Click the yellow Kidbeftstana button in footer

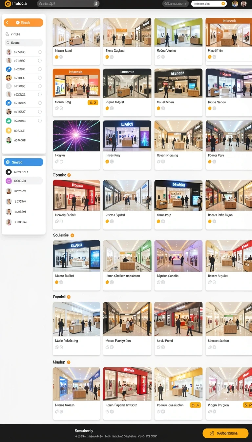point(225,433)
